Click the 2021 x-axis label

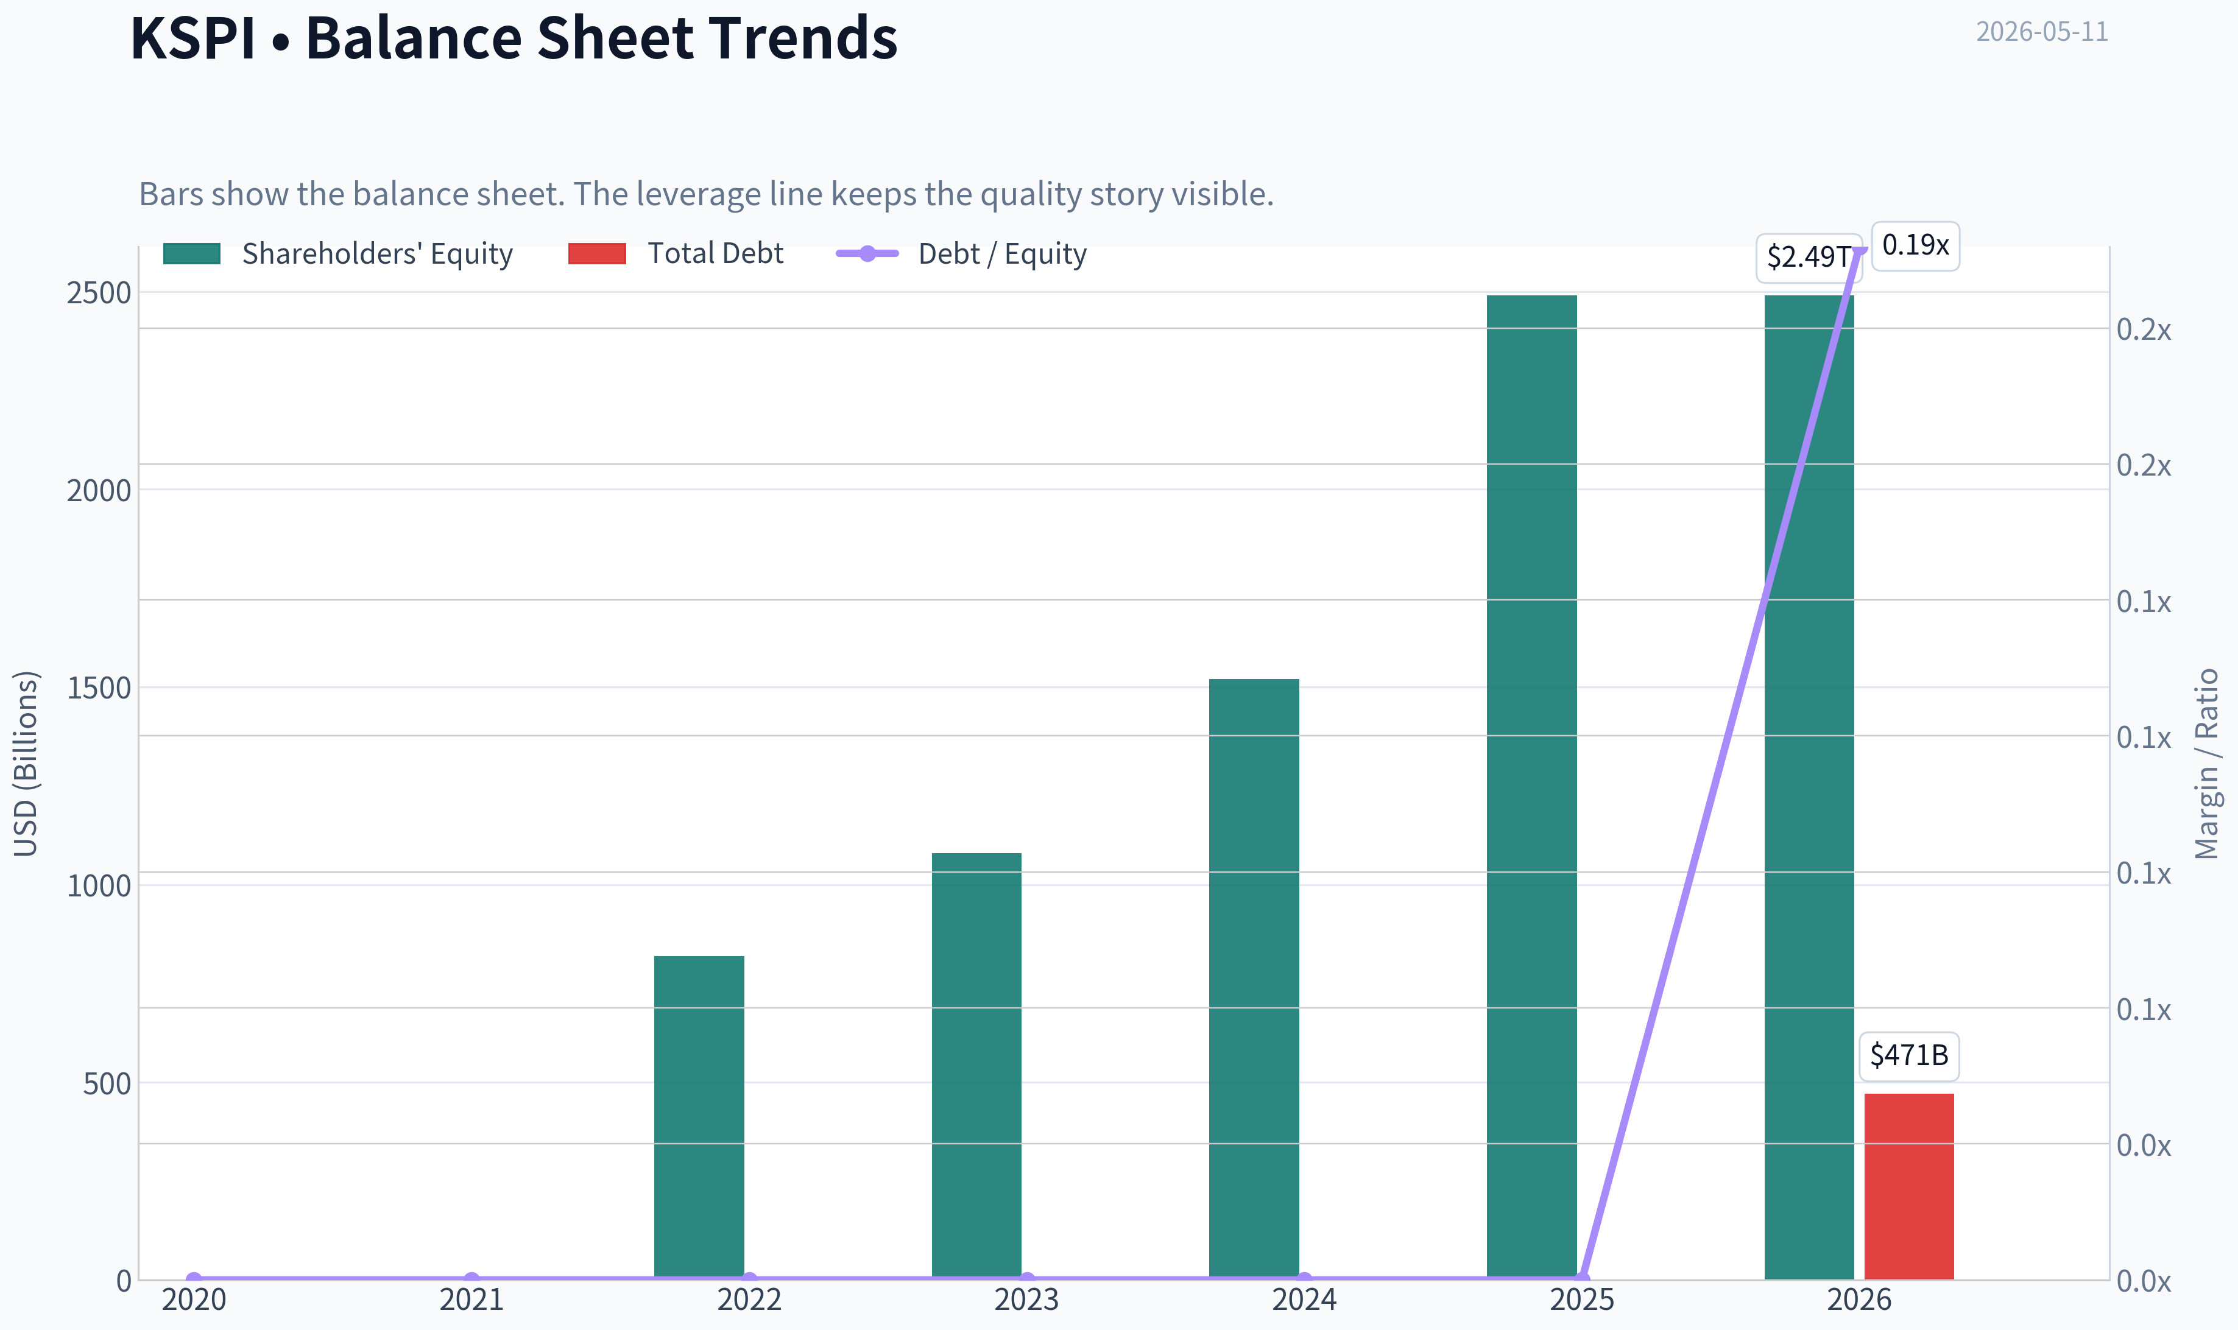[x=471, y=1300]
